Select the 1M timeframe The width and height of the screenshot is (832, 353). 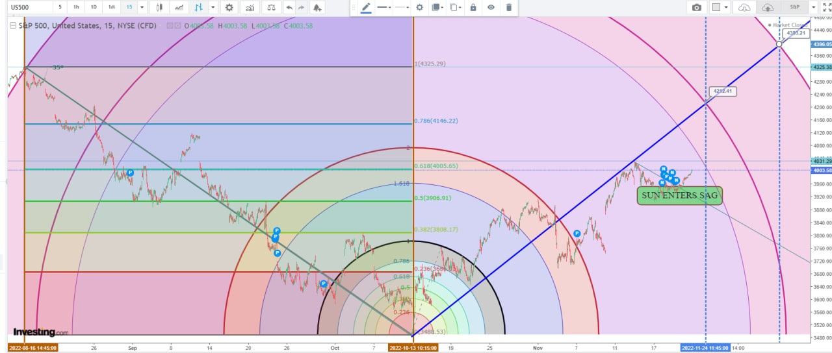112,7
